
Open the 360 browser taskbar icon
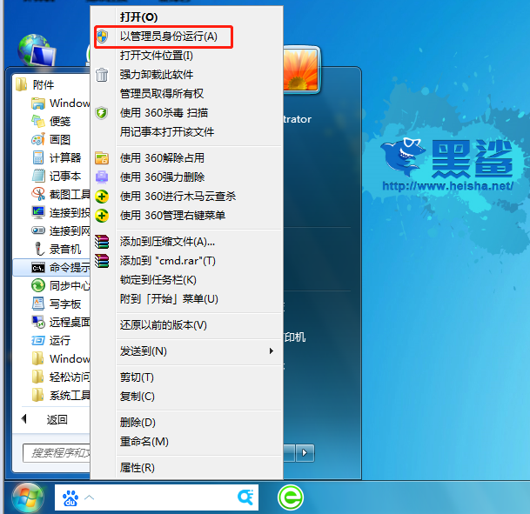[291, 497]
